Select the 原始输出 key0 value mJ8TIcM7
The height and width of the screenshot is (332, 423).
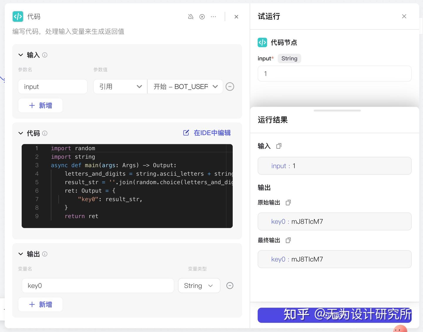(307, 221)
